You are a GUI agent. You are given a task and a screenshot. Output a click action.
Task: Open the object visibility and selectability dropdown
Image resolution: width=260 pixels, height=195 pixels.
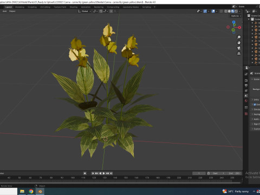[x=199, y=11]
